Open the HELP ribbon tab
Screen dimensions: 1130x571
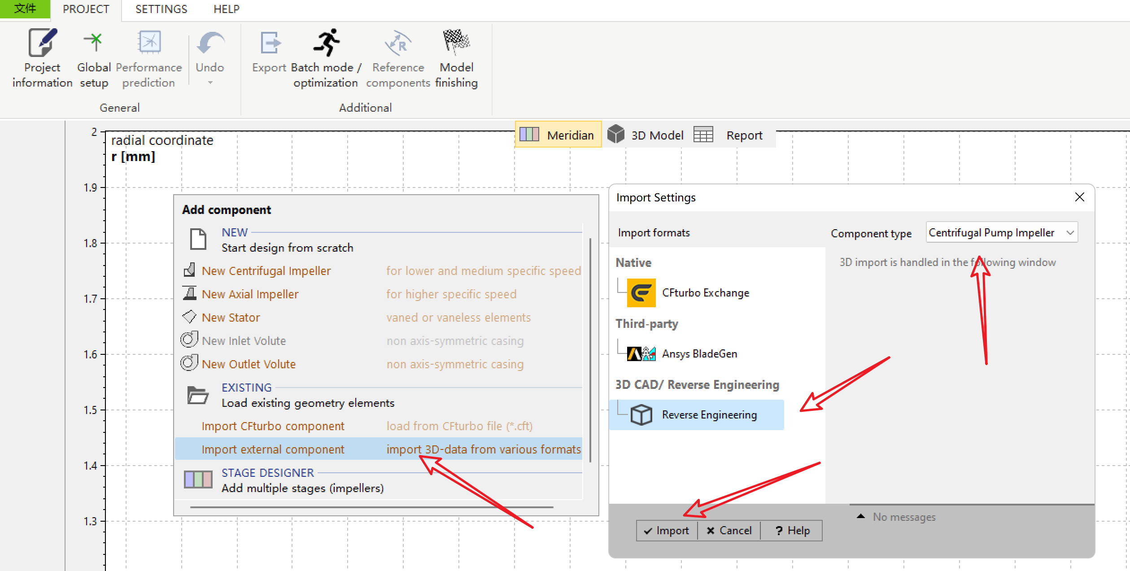tap(226, 9)
